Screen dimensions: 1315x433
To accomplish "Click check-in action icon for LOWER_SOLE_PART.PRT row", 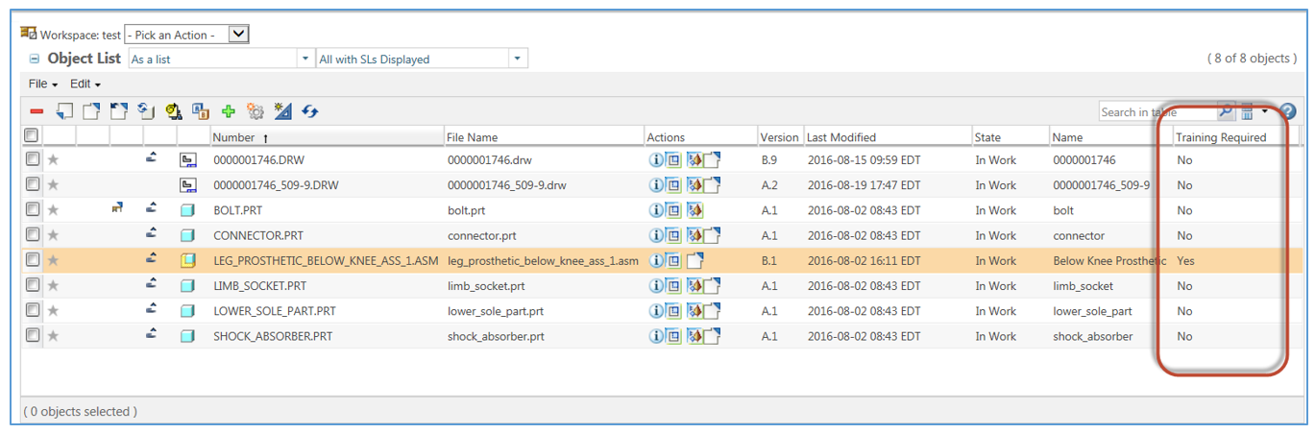I will (x=713, y=310).
